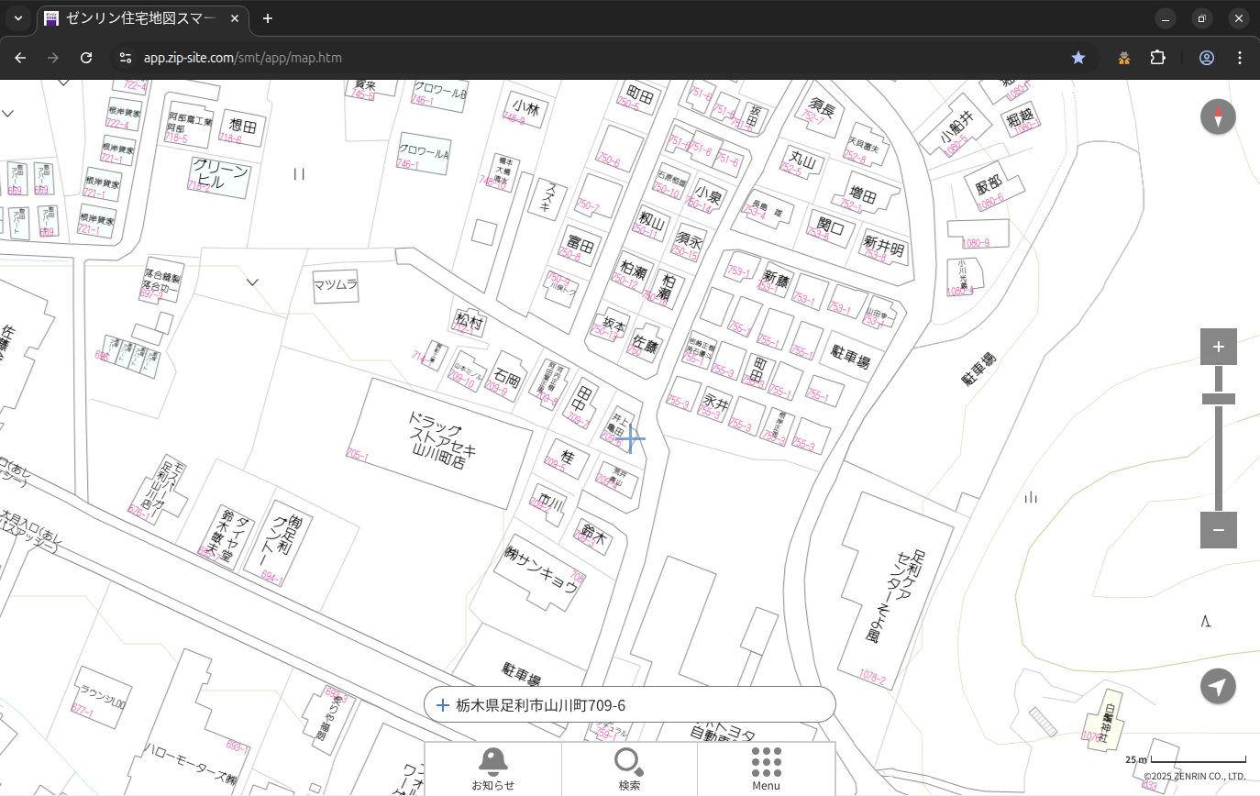This screenshot has width=1260, height=796.
Task: Open 検索 search magnifier
Action: click(x=629, y=768)
